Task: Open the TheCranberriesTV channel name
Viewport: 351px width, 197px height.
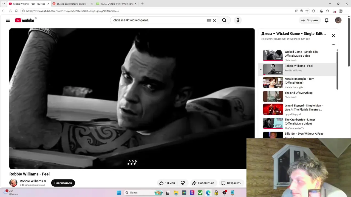Action: (x=294, y=128)
